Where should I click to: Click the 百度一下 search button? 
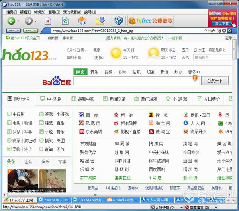(215, 81)
